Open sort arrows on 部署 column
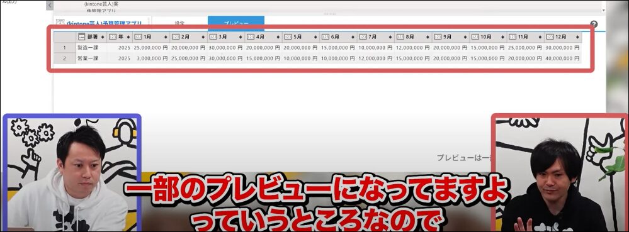The width and height of the screenshot is (629, 232). coord(103,37)
